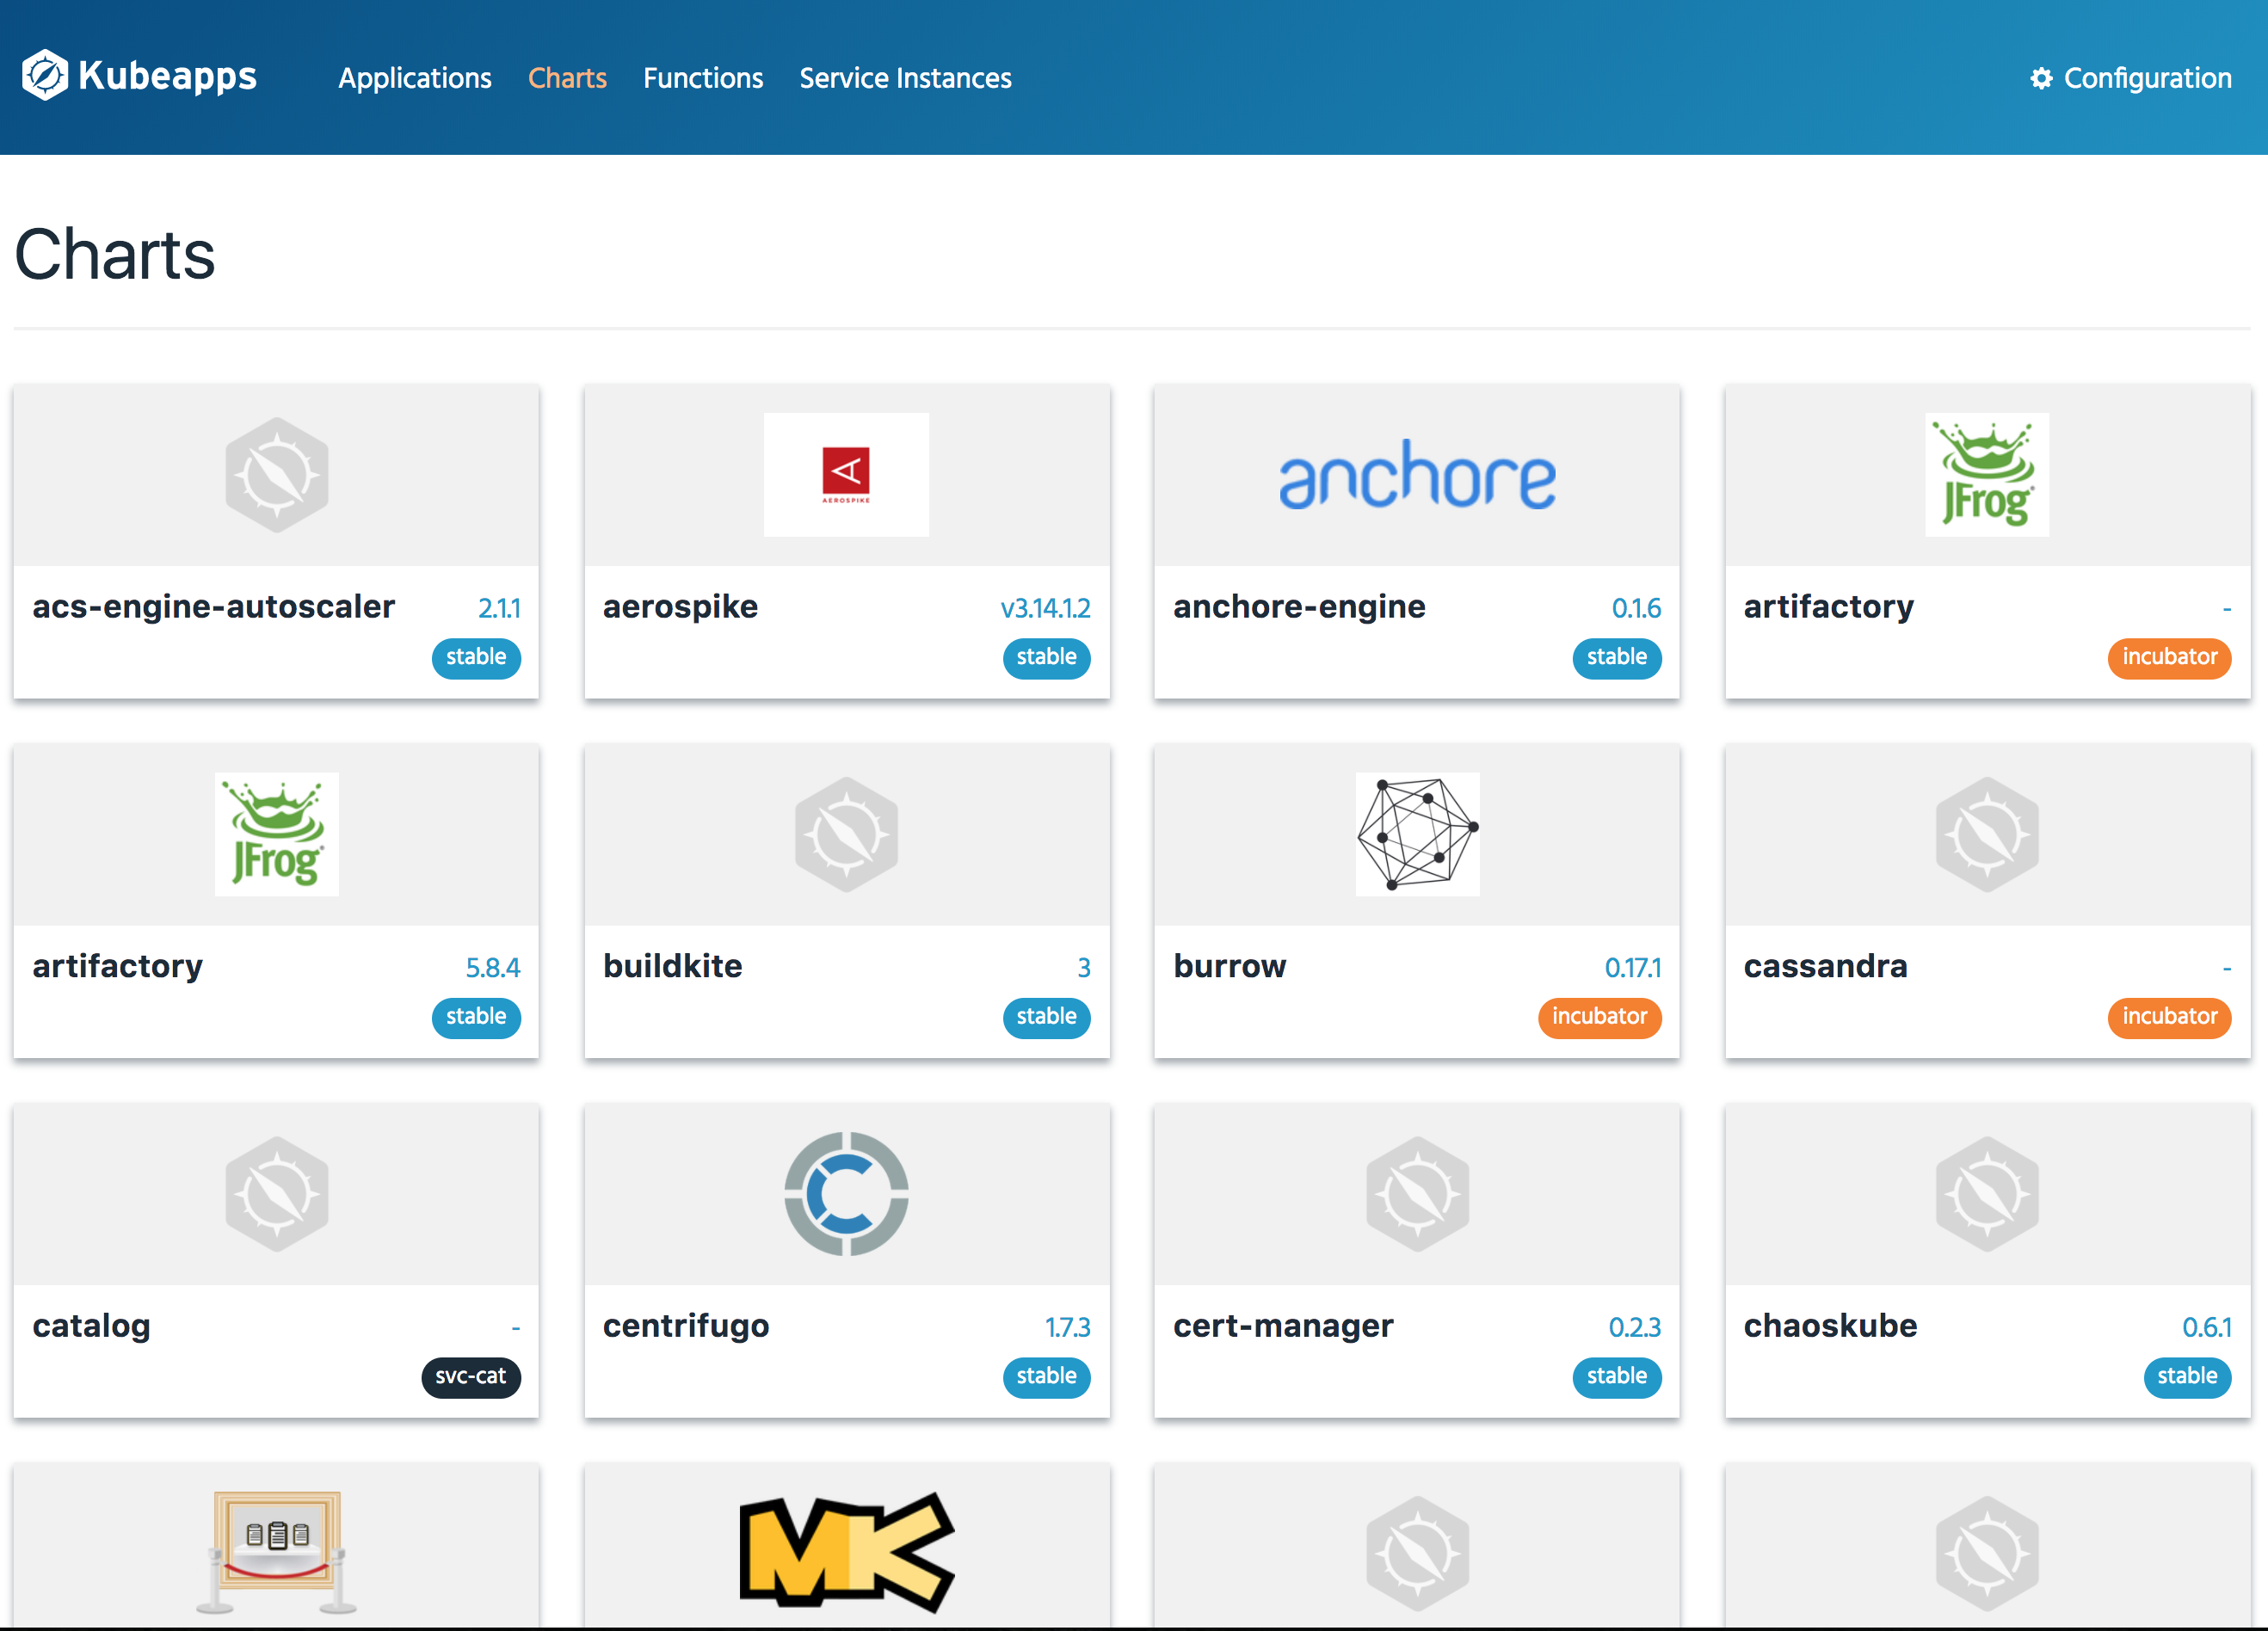Open Configuration gear icon

[x=2041, y=78]
